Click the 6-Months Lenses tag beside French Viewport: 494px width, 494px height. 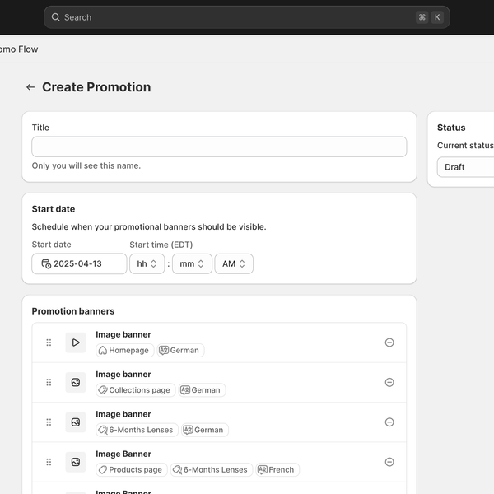pyautogui.click(x=212, y=470)
